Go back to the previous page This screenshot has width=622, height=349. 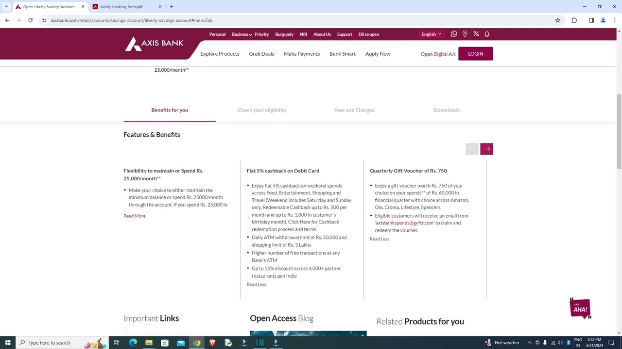[7, 20]
